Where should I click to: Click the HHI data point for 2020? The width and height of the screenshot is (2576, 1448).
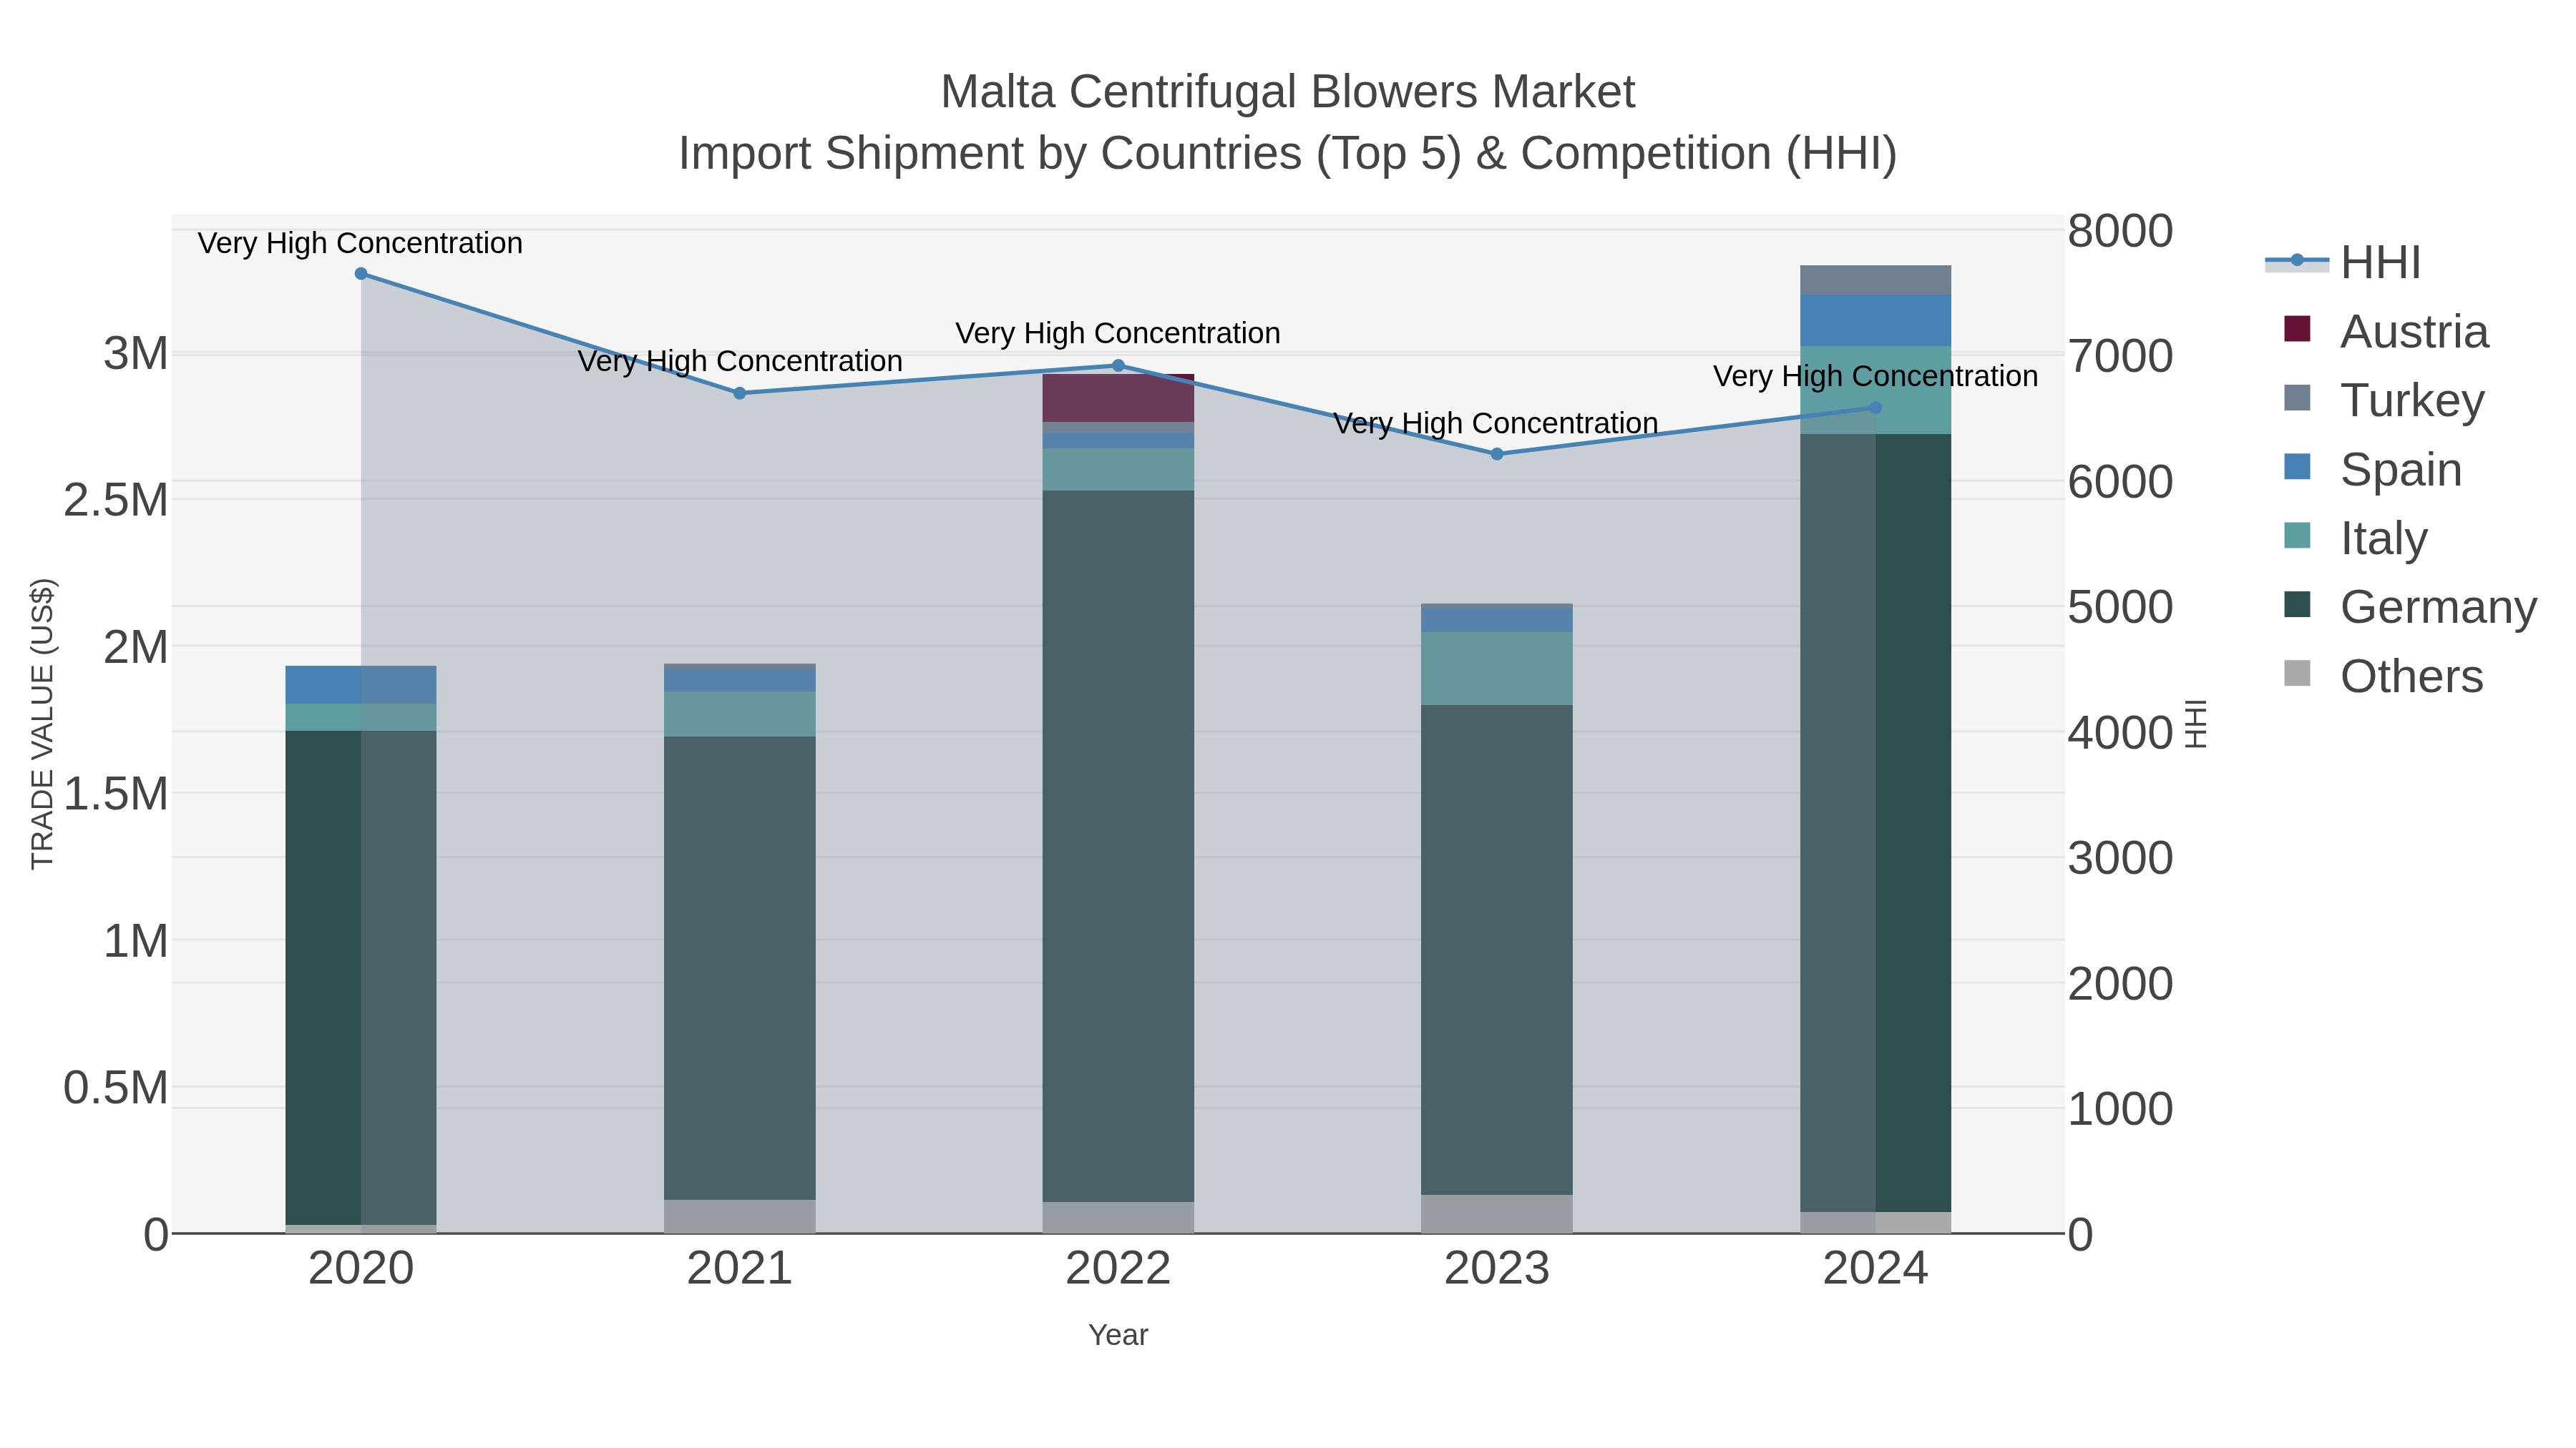point(361,274)
